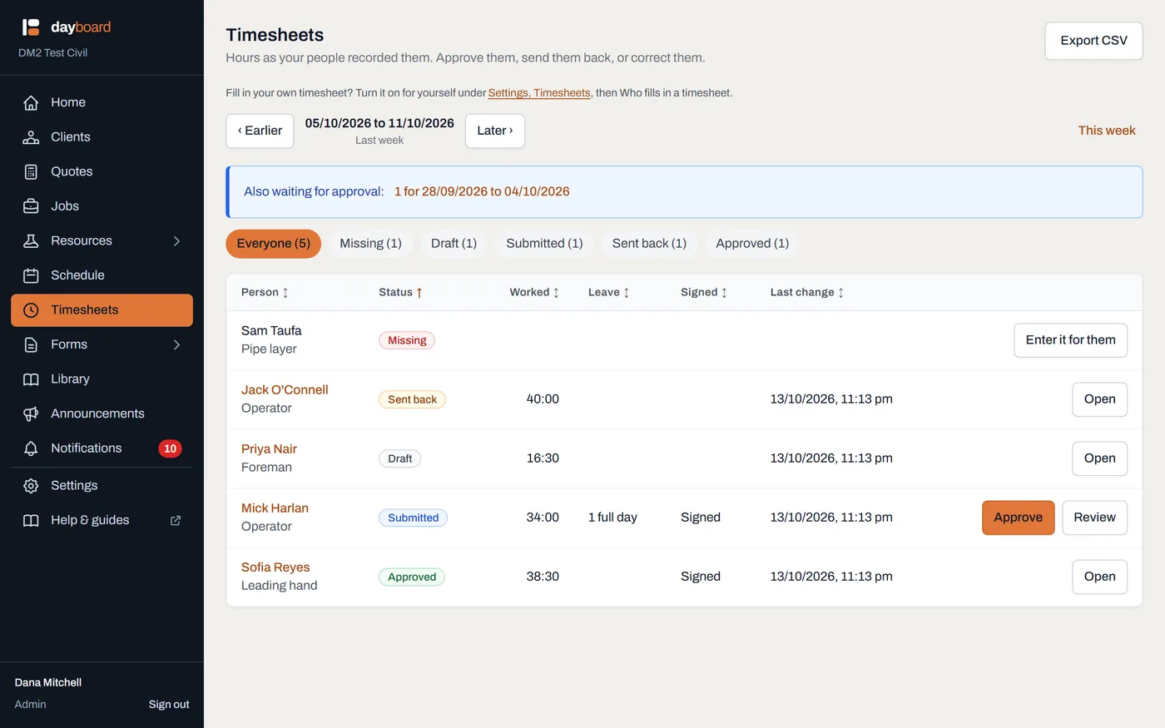Select the Everyone (5) filter tab
Viewport: 1165px width, 728px height.
(274, 244)
